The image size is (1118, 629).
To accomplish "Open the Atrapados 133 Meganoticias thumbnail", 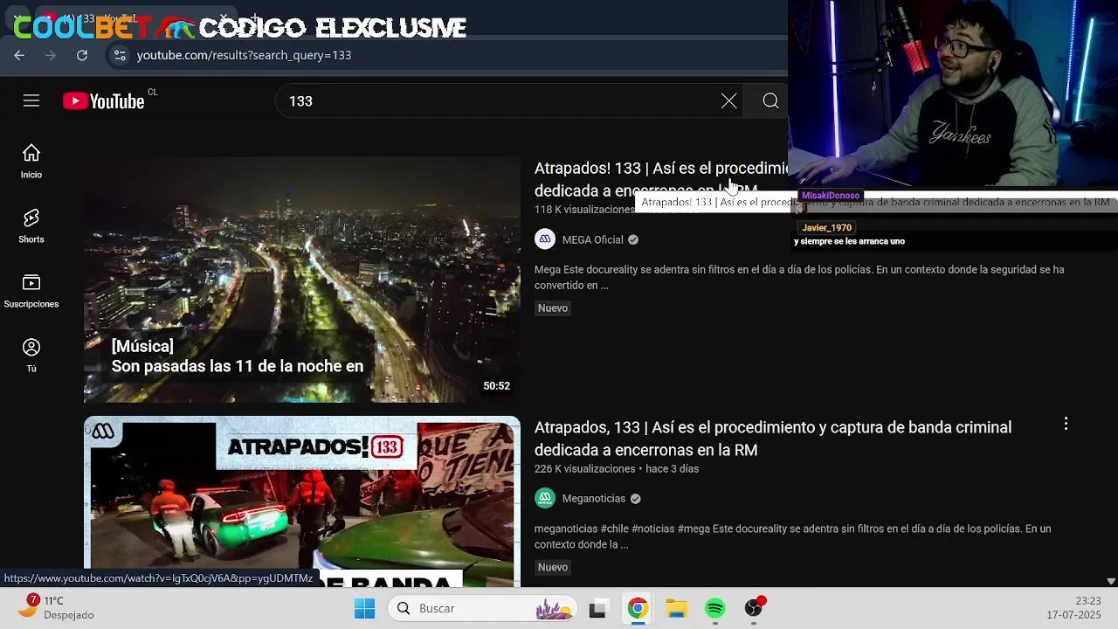I will [302, 501].
